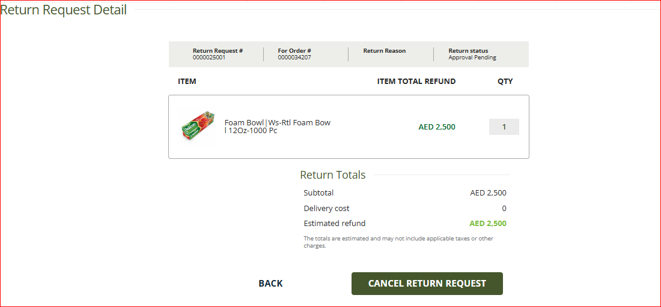The width and height of the screenshot is (661, 307).
Task: Click the Return Totals heading
Action: click(332, 175)
